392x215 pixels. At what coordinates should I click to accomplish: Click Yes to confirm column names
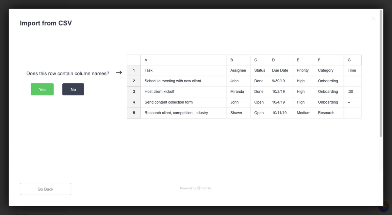point(42,89)
